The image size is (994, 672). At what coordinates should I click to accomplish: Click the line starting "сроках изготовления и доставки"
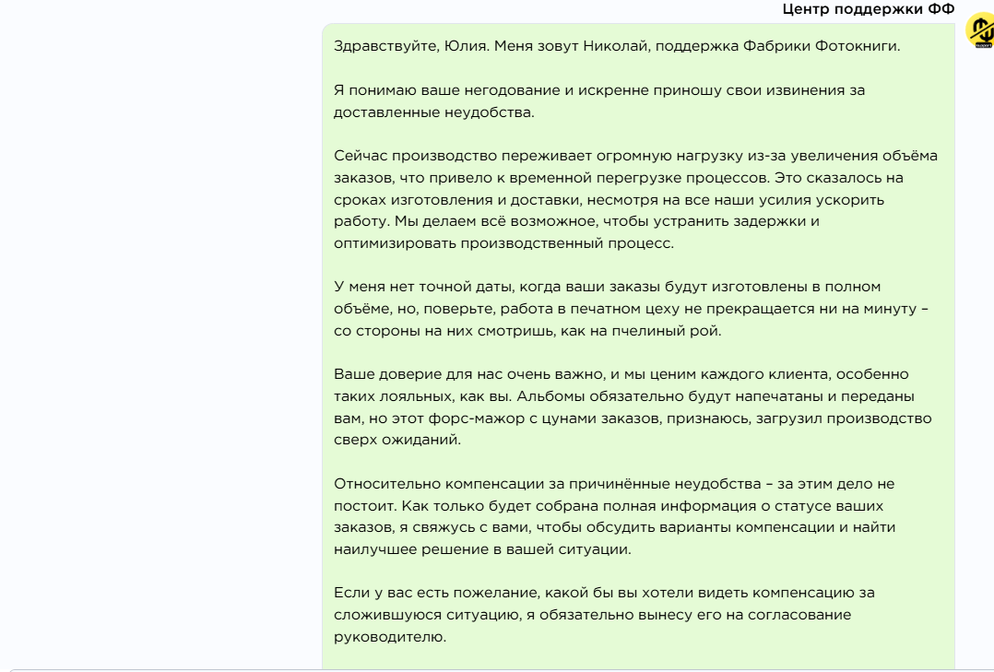609,200
